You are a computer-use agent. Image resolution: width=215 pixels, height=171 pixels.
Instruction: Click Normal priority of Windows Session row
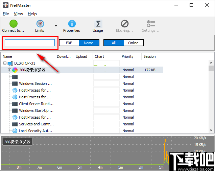click(128, 83)
